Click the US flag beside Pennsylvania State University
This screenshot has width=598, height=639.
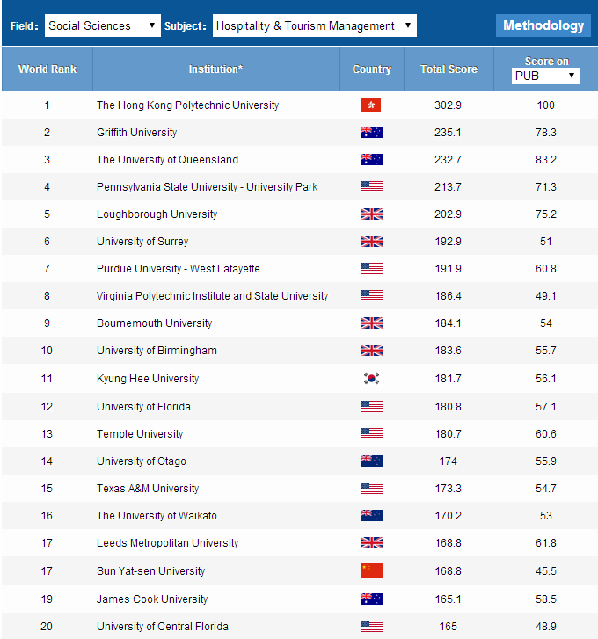371,187
